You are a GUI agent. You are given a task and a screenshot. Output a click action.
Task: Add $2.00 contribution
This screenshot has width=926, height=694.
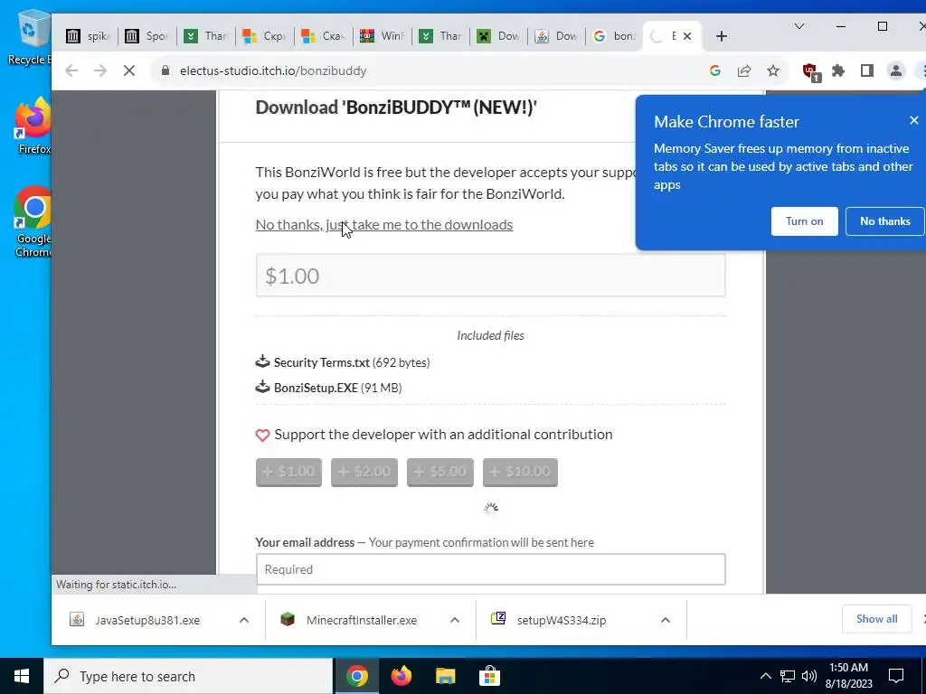tap(364, 472)
